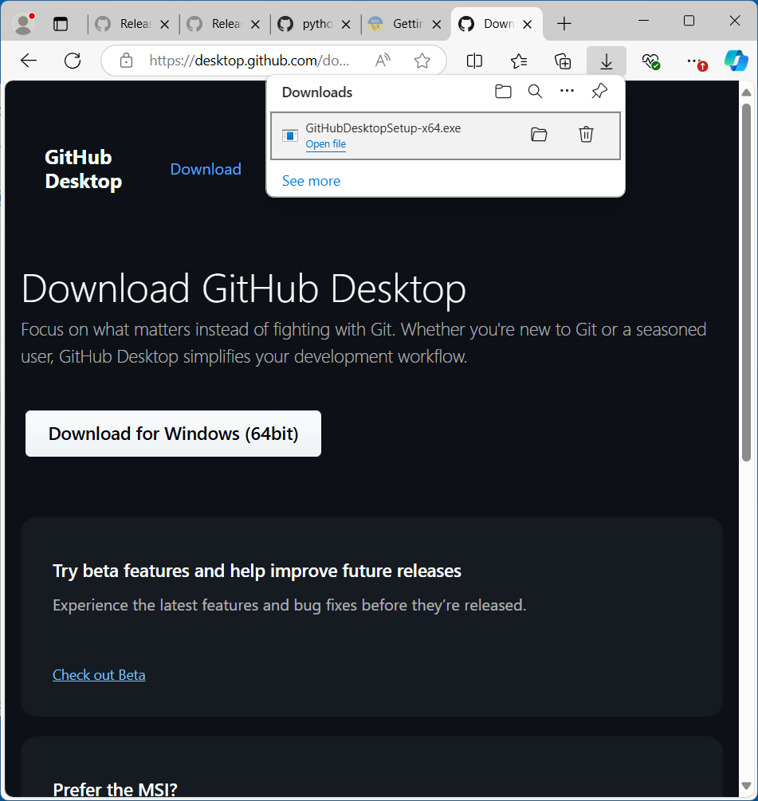Image resolution: width=758 pixels, height=801 pixels.
Task: Show downloaded file in folder
Action: [x=539, y=135]
